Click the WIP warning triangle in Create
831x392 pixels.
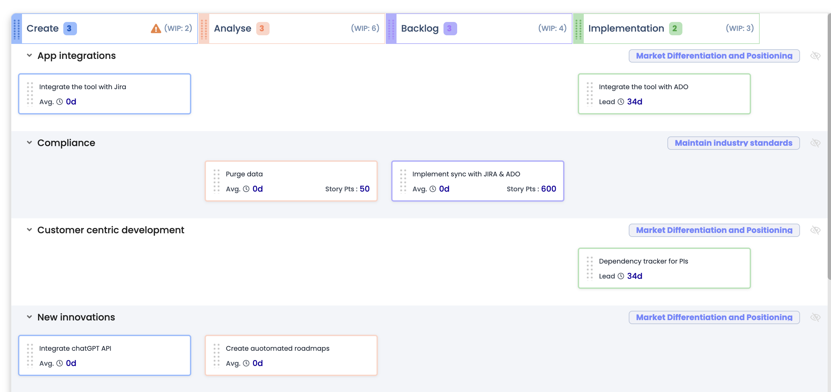(156, 29)
